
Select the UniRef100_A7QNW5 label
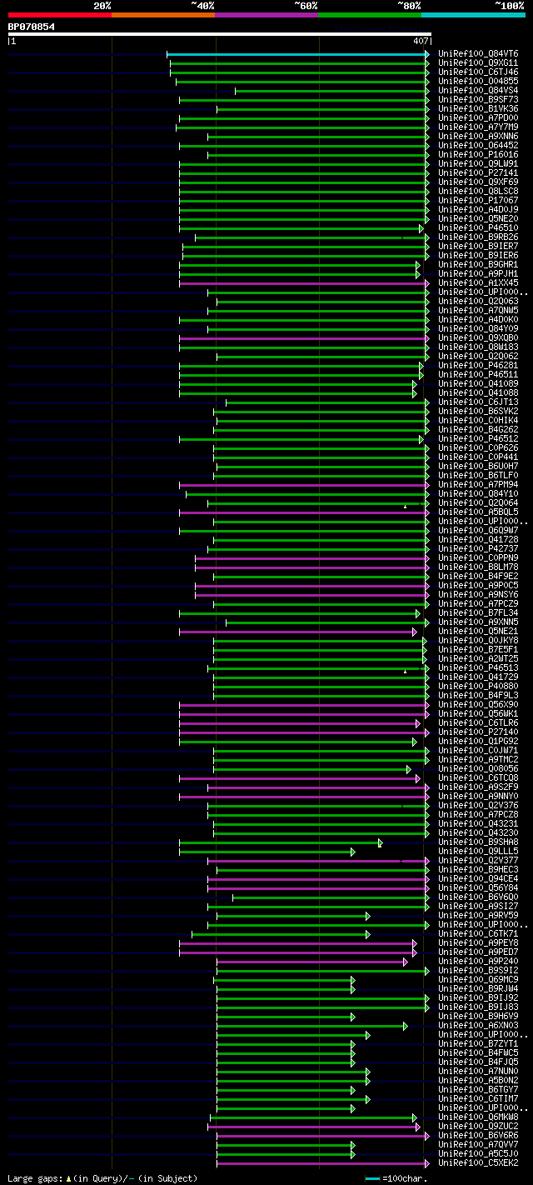coord(477,311)
